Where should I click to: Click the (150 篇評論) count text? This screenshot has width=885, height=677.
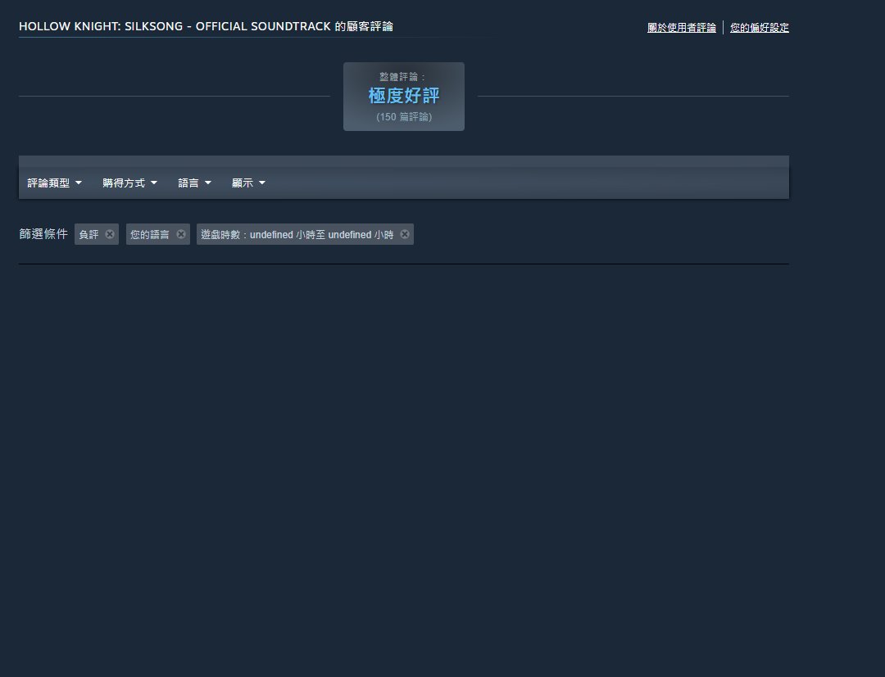403,117
